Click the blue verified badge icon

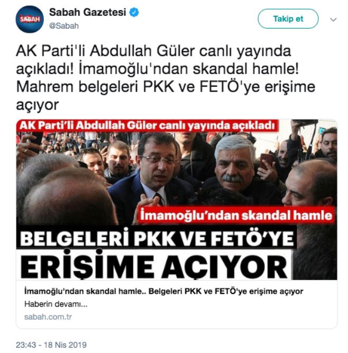click(x=134, y=12)
